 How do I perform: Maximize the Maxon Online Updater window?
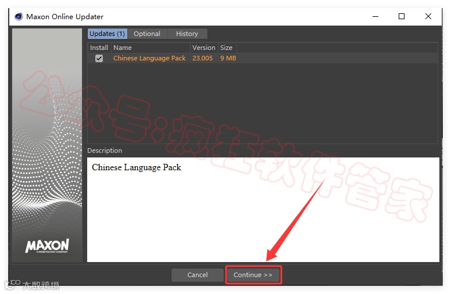[402, 16]
